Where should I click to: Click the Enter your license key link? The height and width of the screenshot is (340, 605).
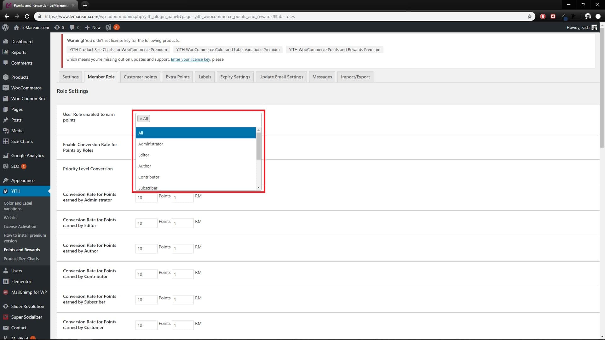pos(190,59)
